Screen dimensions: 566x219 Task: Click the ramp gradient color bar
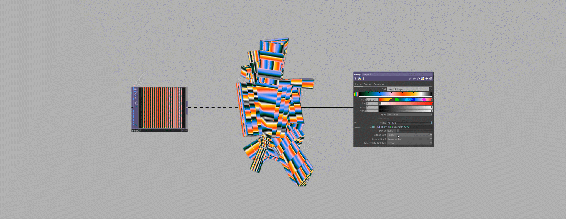[x=396, y=94]
